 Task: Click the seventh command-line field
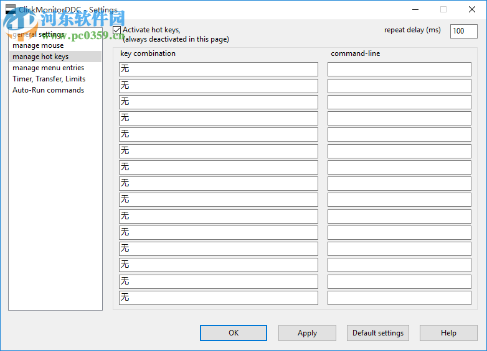coord(399,167)
